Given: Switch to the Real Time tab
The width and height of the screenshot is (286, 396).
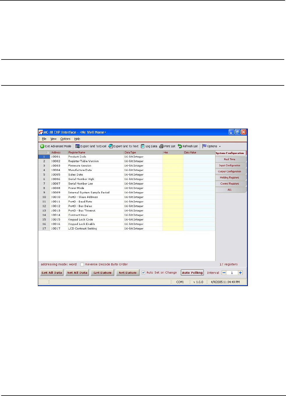Looking at the screenshot, I should [231, 159].
